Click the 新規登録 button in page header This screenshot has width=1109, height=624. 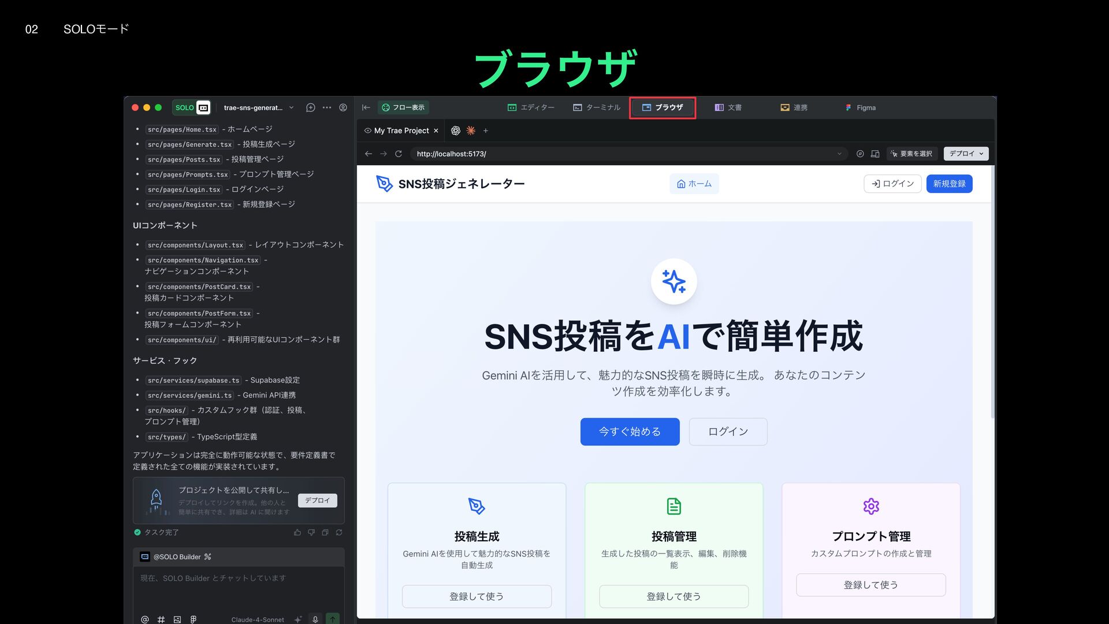[949, 184]
